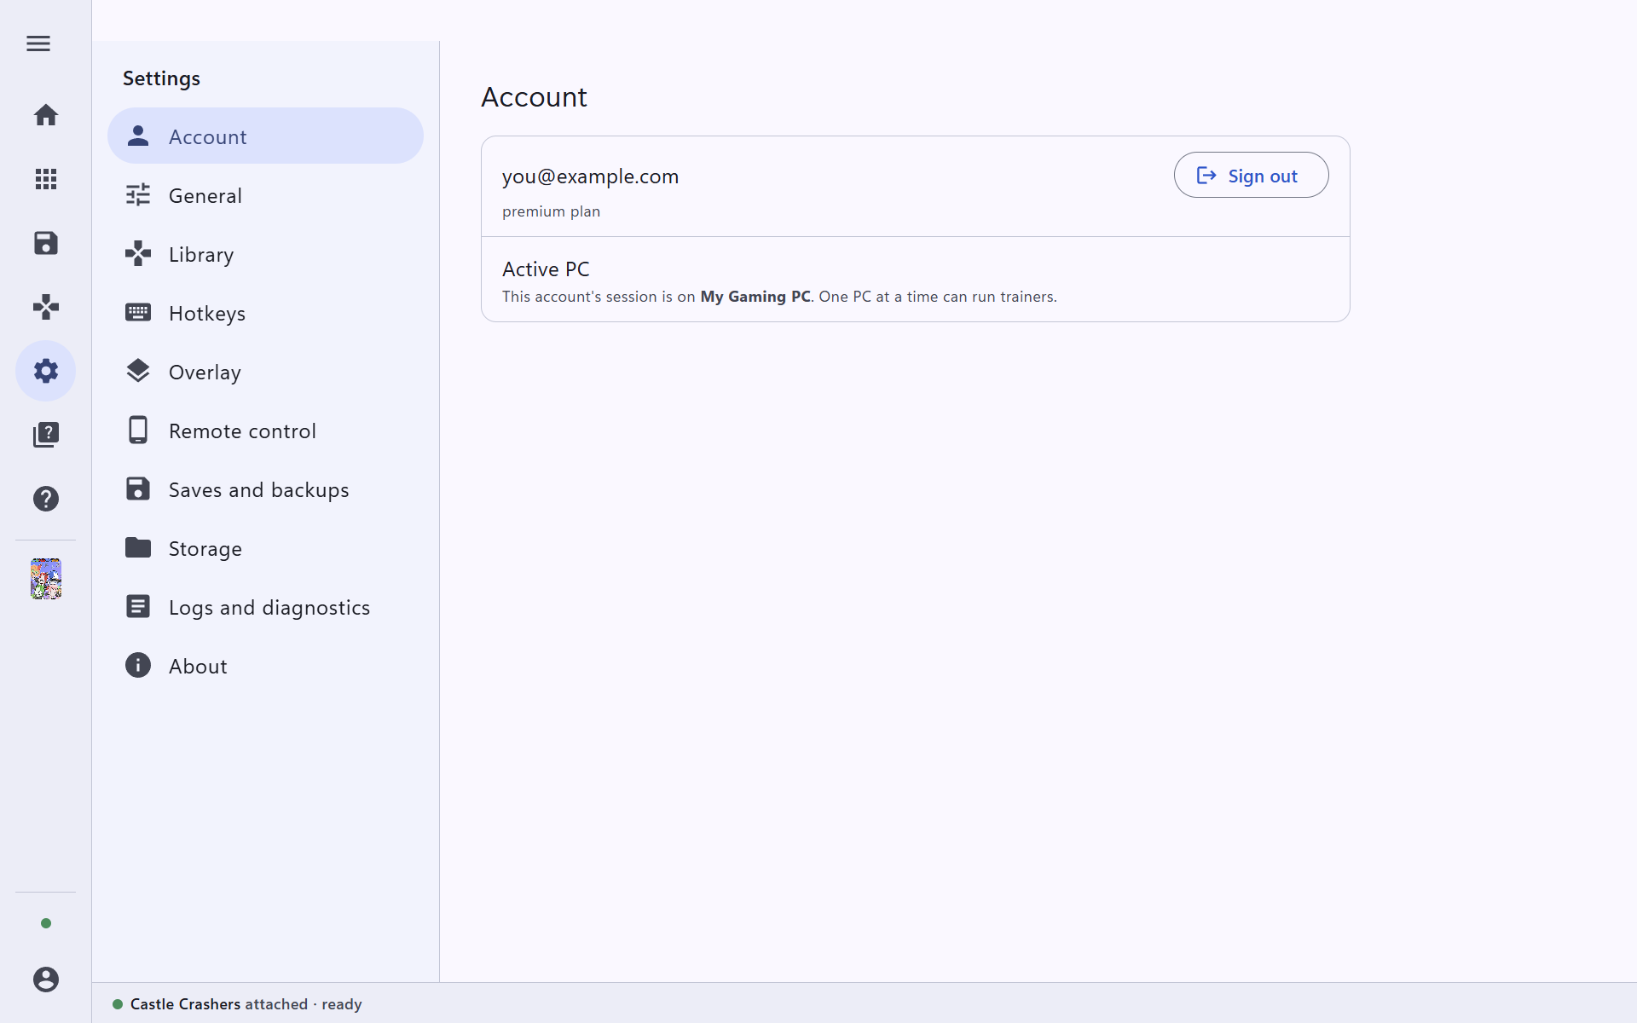Open saves via the floppy disk rail icon

tap(46, 243)
